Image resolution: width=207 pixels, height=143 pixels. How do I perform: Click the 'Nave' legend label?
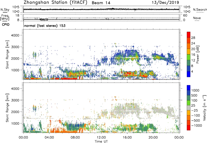pos(197,18)
